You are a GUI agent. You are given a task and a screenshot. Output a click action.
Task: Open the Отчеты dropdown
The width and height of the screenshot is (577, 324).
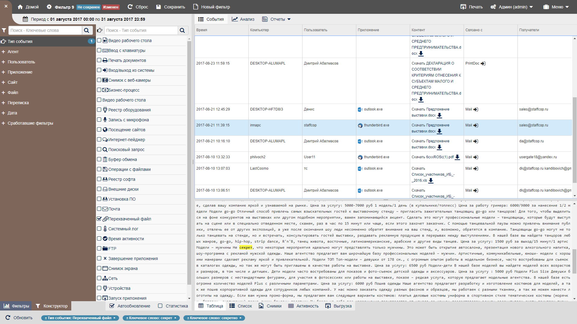click(277, 19)
